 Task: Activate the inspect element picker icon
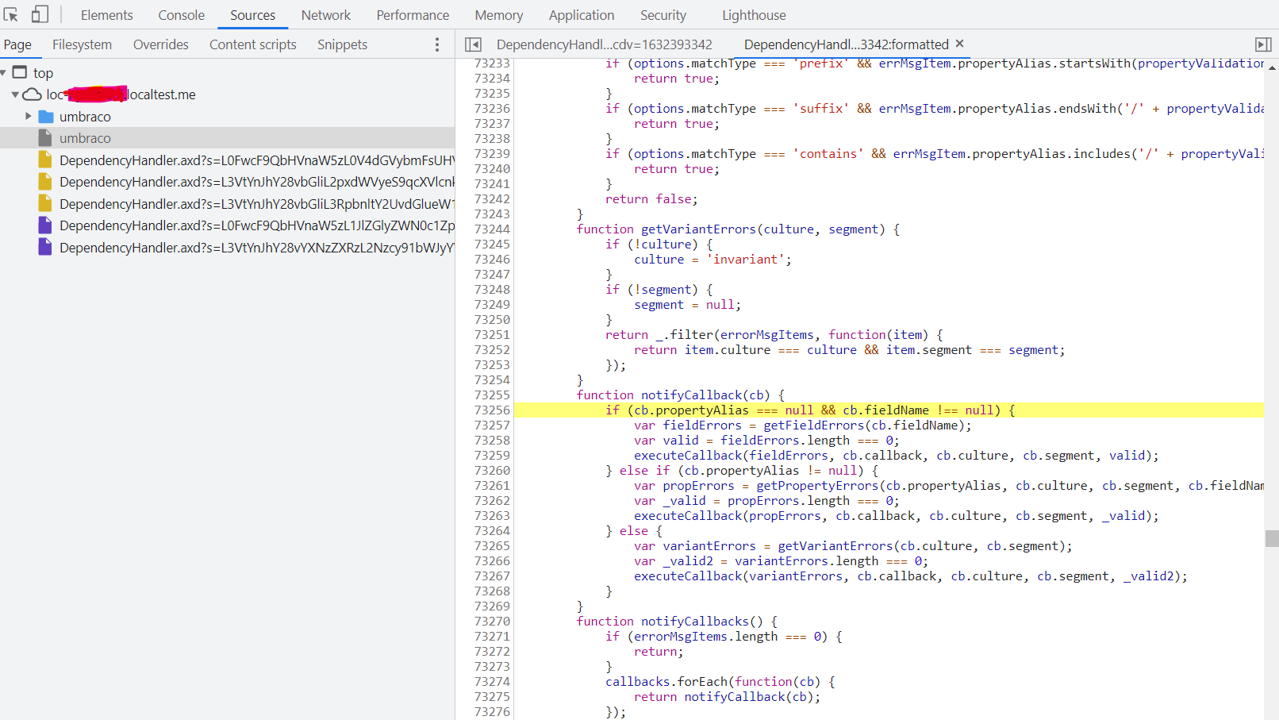[11, 14]
